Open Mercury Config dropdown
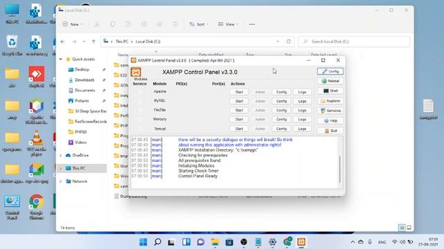Viewport: 444px width, 249px height. (281, 120)
